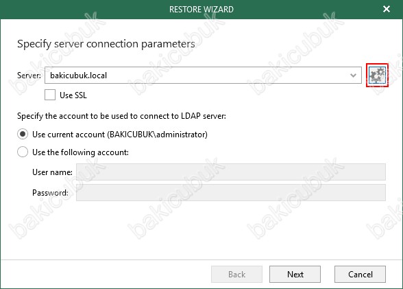Expand the Server dropdown arrow
This screenshot has width=403, height=289.
[353, 76]
